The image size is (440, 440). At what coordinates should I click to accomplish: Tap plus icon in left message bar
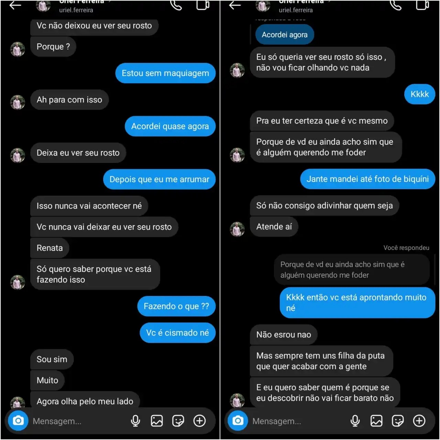click(199, 421)
